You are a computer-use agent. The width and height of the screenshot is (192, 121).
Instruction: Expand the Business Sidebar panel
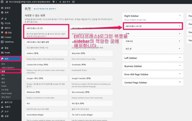[153, 66]
